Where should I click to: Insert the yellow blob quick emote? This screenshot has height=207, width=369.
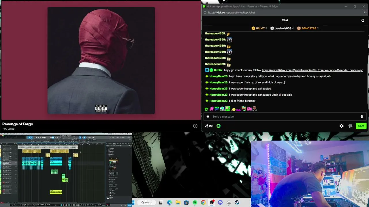234,109
